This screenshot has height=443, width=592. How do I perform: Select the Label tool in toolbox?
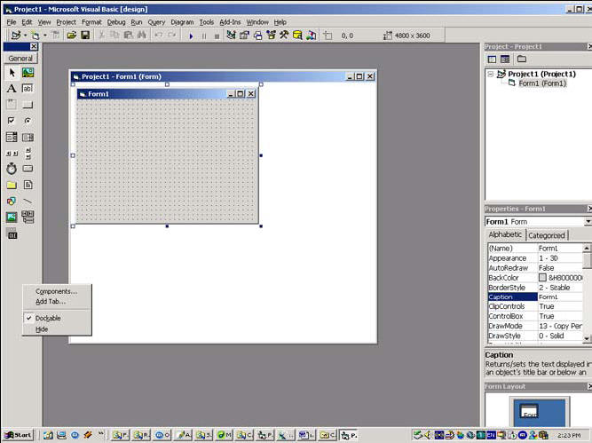click(12, 89)
